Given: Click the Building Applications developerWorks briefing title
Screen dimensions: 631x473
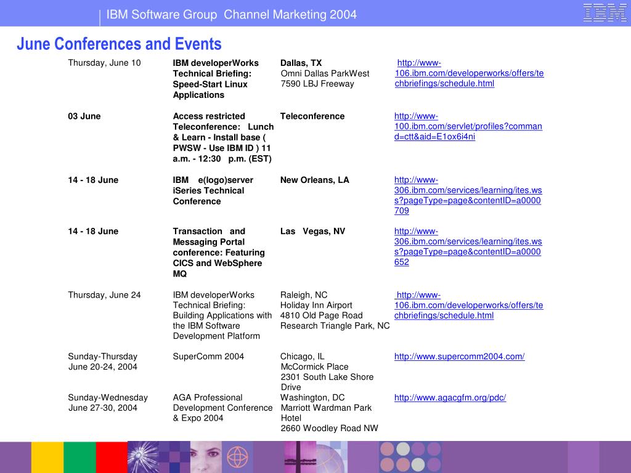Looking at the screenshot, I should (x=222, y=315).
